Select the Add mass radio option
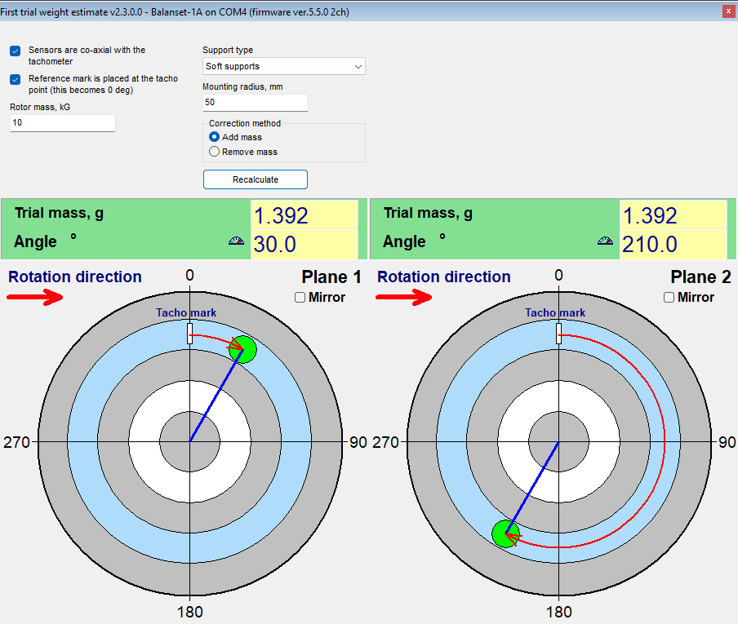738x624 pixels. tap(214, 137)
